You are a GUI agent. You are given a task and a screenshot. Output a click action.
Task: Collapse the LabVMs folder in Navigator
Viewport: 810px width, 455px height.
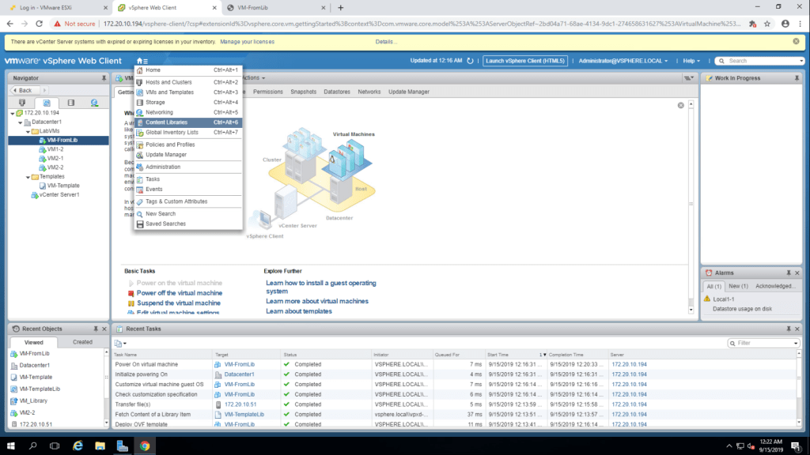28,131
